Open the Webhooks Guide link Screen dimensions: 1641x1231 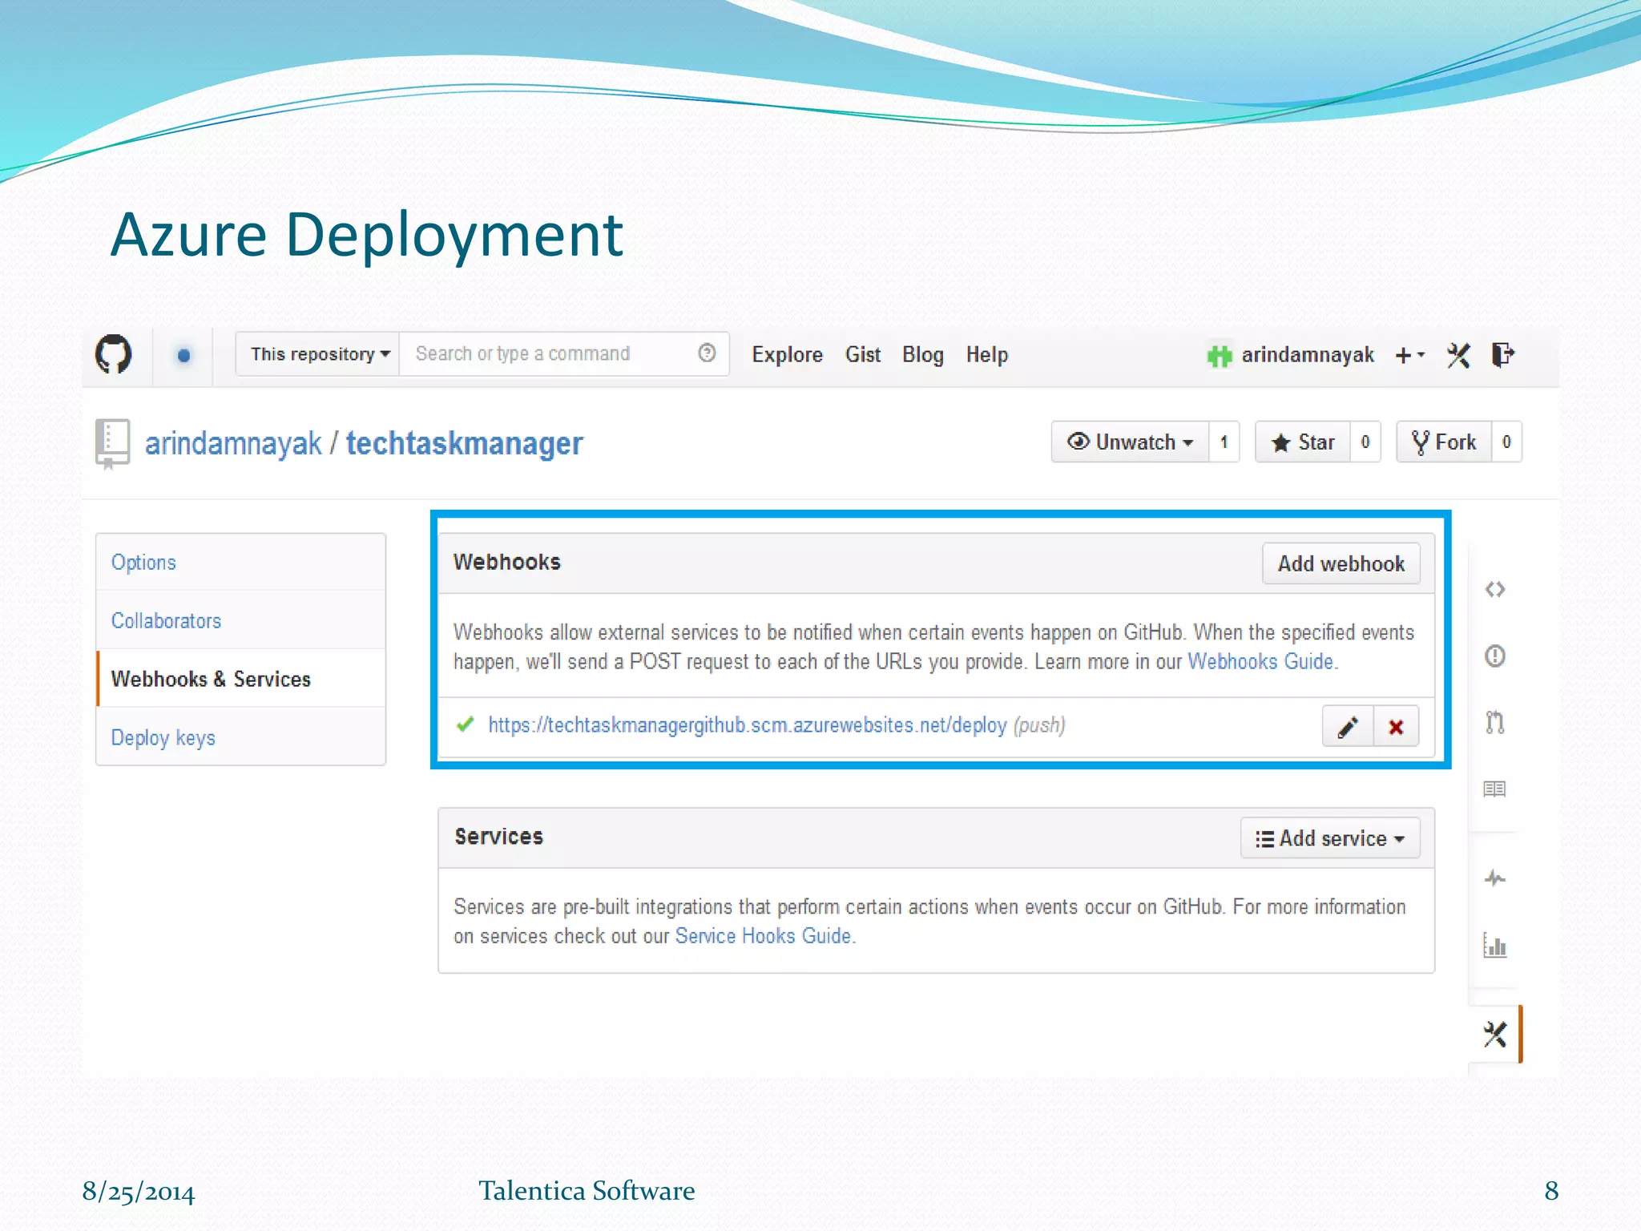1260,662
